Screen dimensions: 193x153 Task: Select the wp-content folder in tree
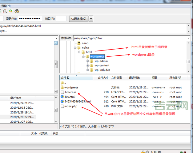click(x=102, y=65)
